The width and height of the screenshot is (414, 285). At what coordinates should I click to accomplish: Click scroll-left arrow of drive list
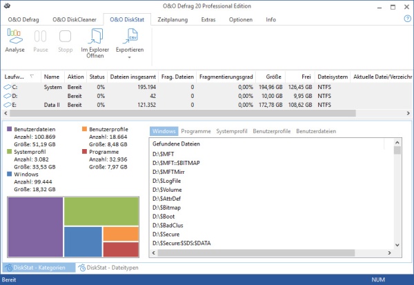click(6, 113)
